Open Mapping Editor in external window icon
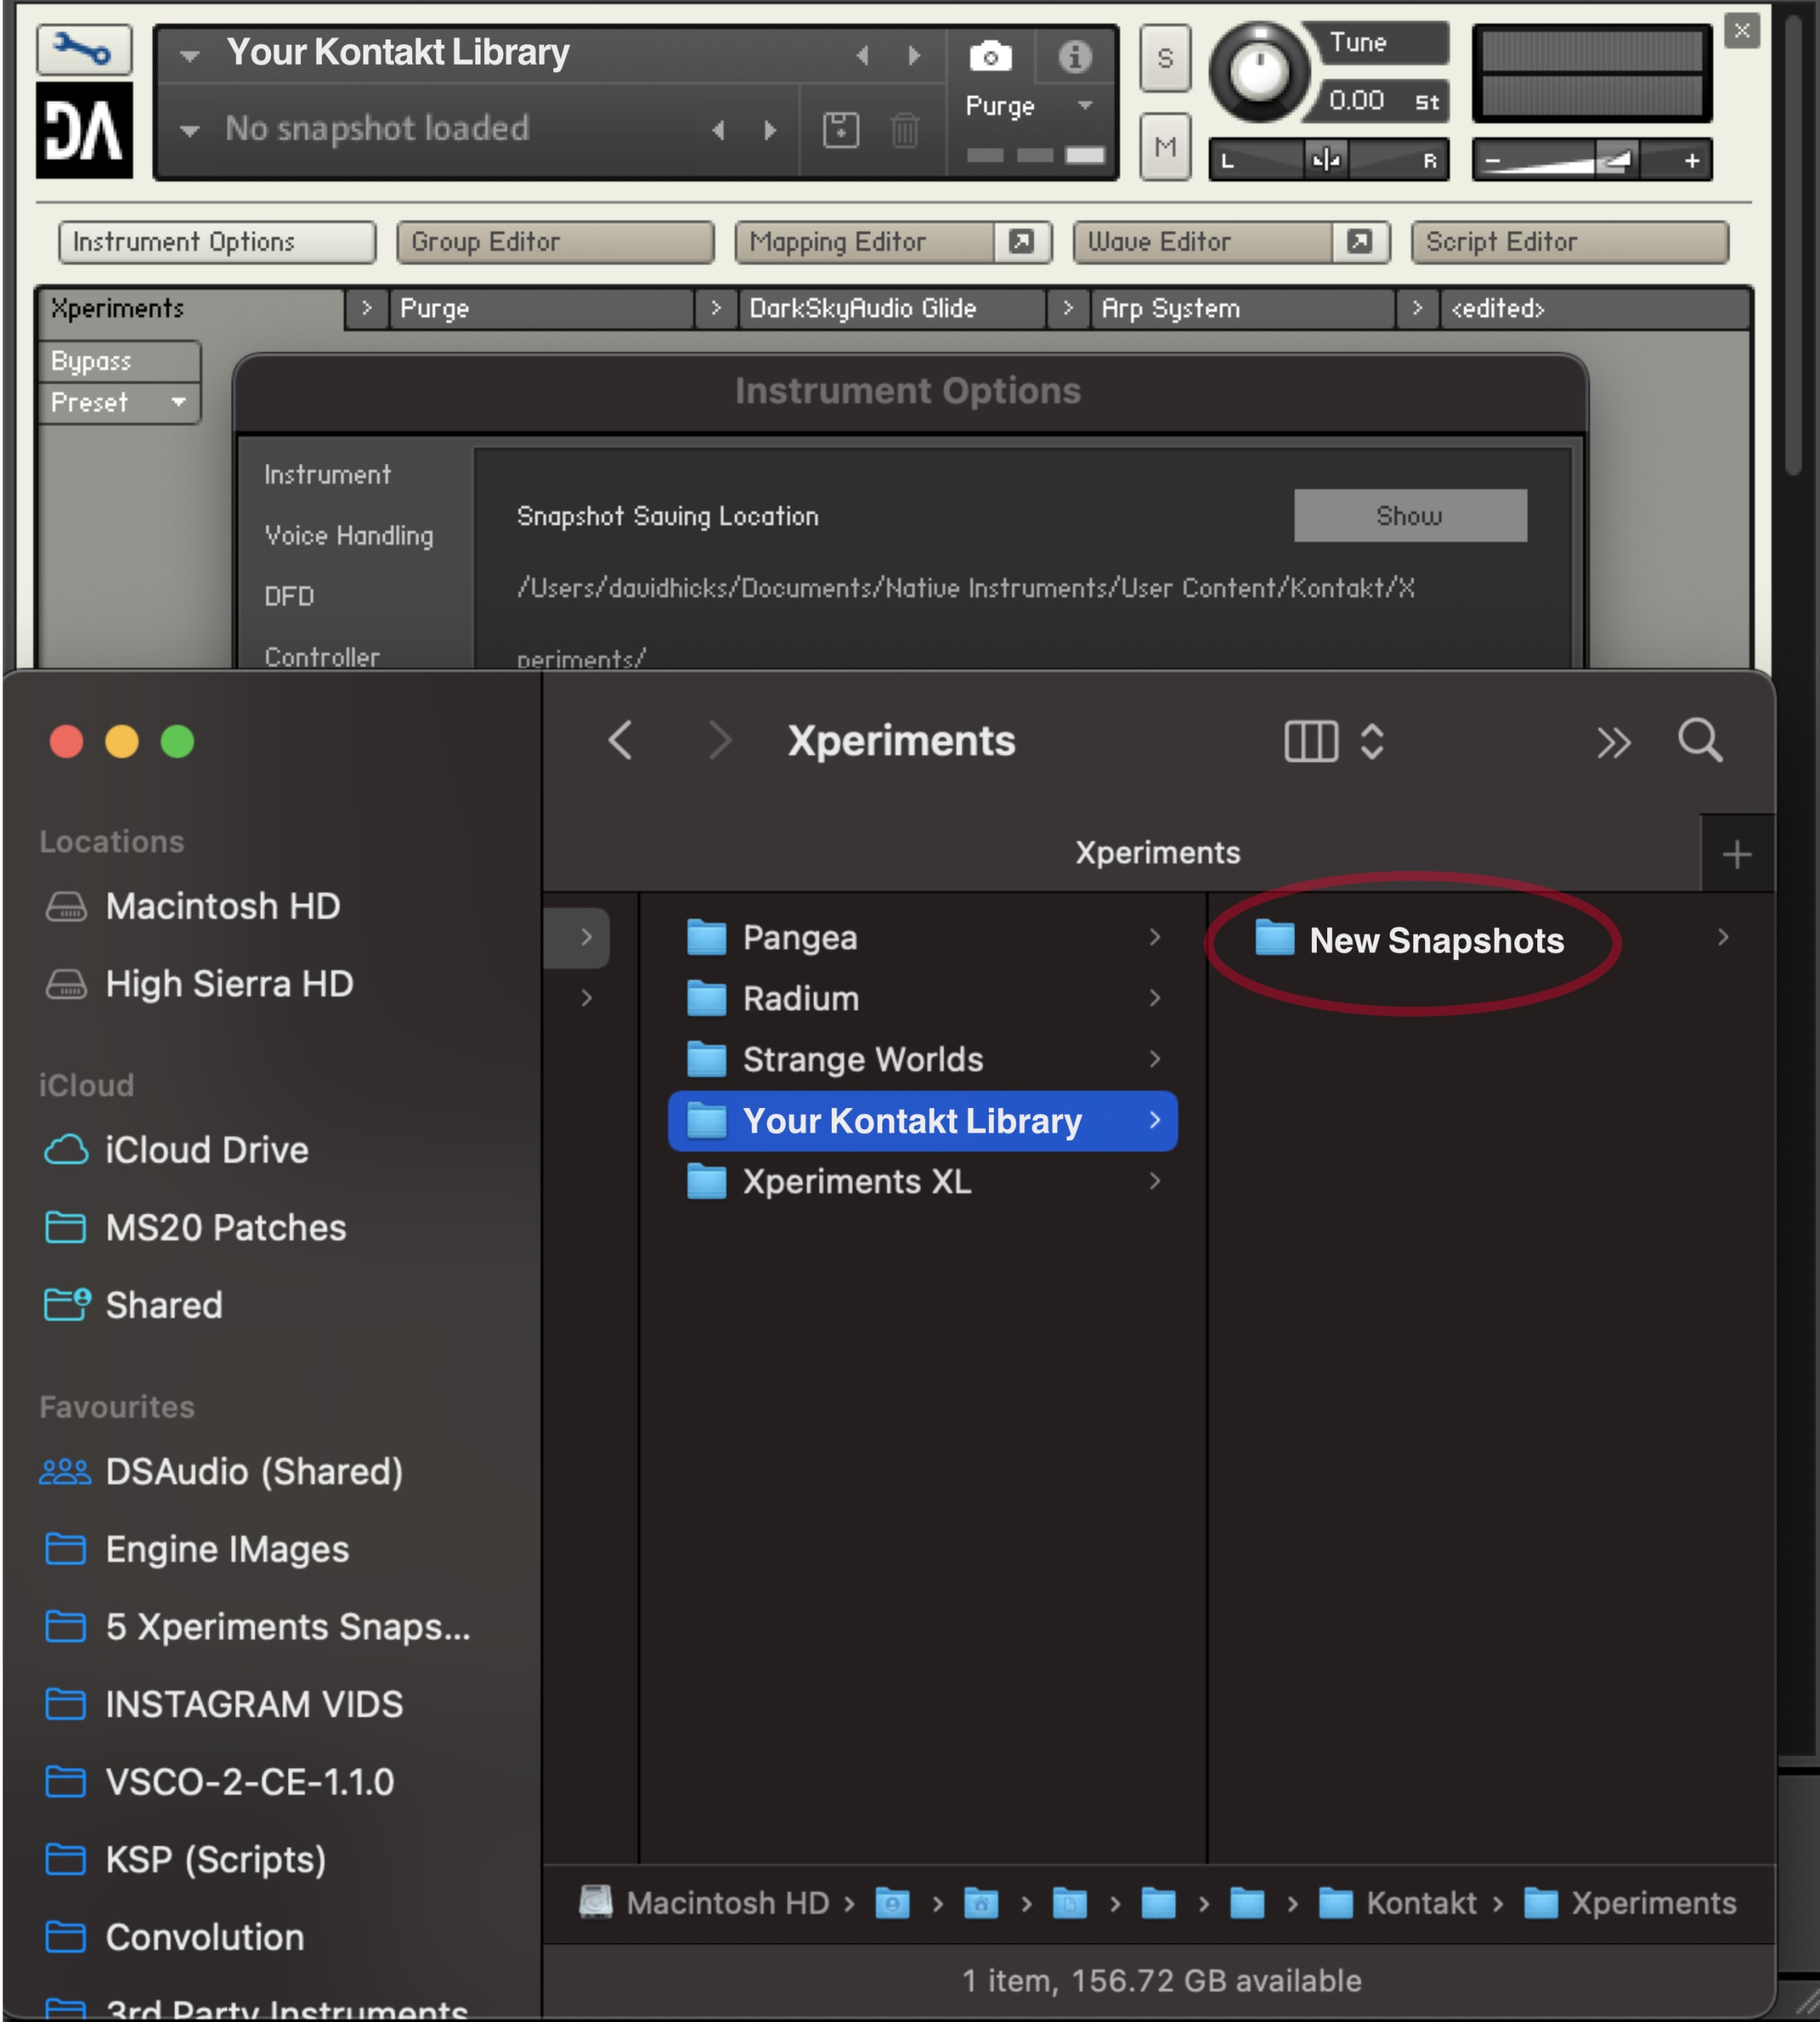 click(x=1021, y=242)
